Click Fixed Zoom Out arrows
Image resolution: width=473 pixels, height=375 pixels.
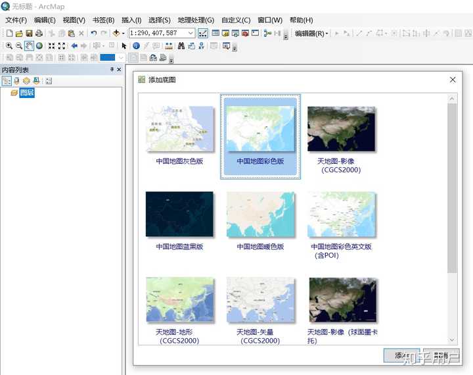62,46
